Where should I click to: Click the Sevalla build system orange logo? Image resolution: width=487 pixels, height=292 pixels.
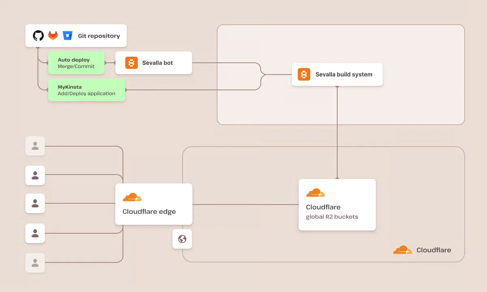click(x=304, y=75)
